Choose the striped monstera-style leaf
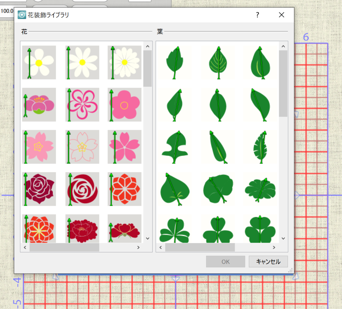Viewport: 342px width, 309px height. coord(261,147)
